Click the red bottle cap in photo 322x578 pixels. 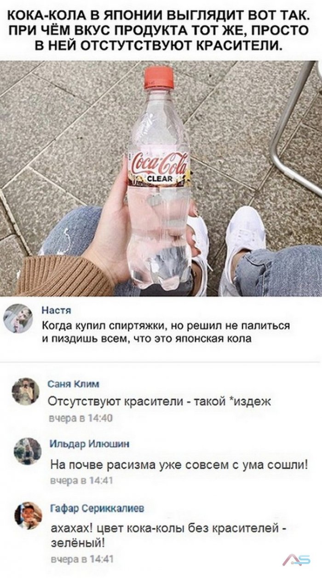(x=159, y=77)
